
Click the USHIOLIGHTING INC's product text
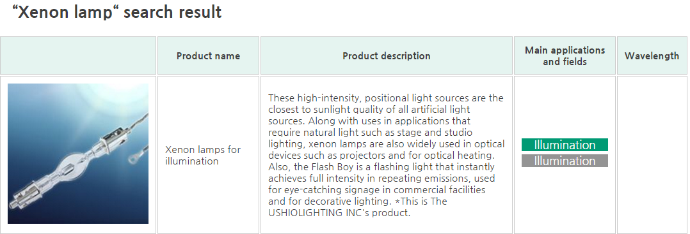click(339, 214)
